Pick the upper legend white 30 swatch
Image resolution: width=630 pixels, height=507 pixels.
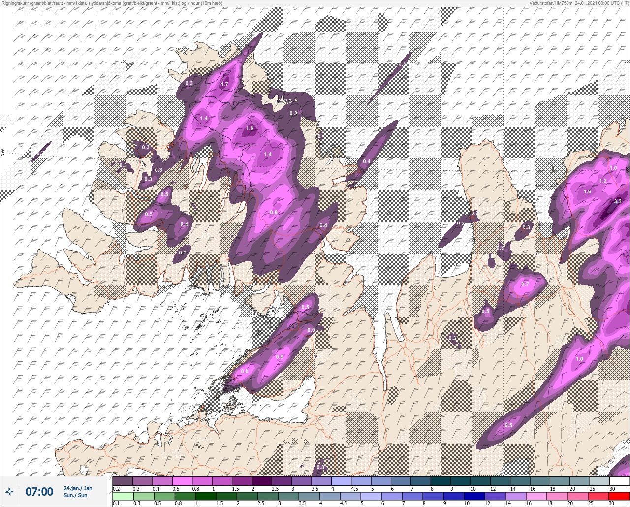coord(620,481)
